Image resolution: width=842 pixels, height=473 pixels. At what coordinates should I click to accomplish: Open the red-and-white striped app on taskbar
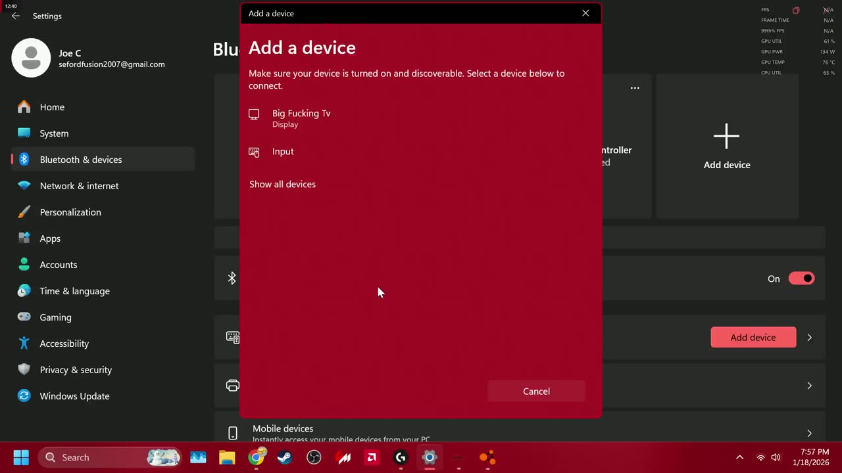[343, 457]
